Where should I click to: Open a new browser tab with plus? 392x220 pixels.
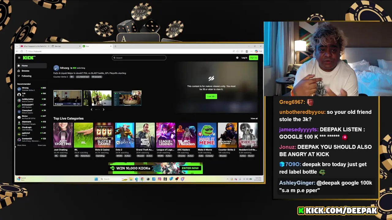115,46
